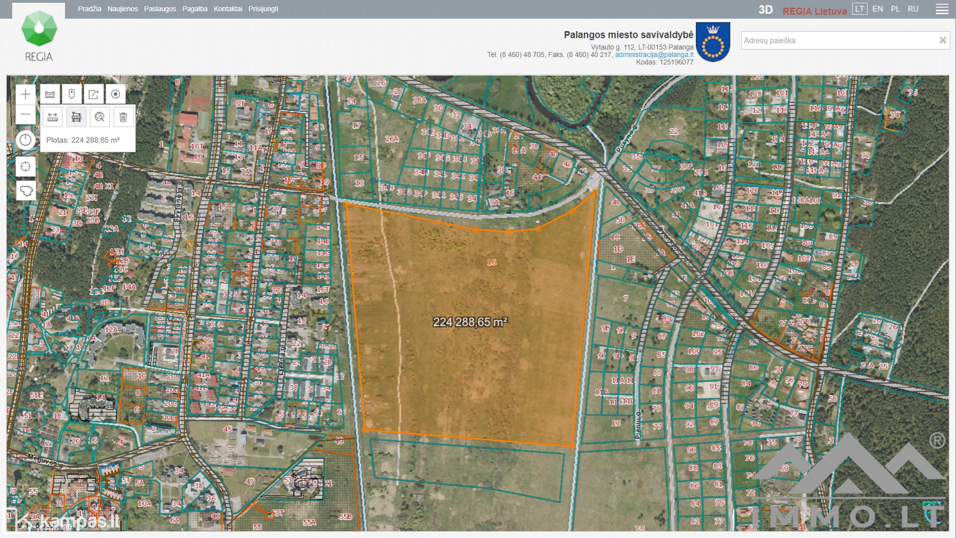This screenshot has height=538, width=956.
Task: Show full Lithuania extent outline button
Action: tap(25, 191)
